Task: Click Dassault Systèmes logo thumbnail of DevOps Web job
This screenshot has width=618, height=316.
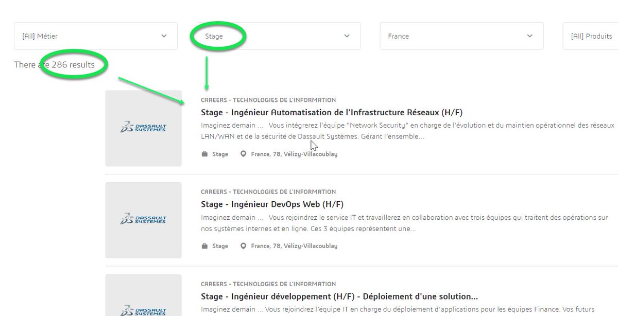Action: click(144, 220)
